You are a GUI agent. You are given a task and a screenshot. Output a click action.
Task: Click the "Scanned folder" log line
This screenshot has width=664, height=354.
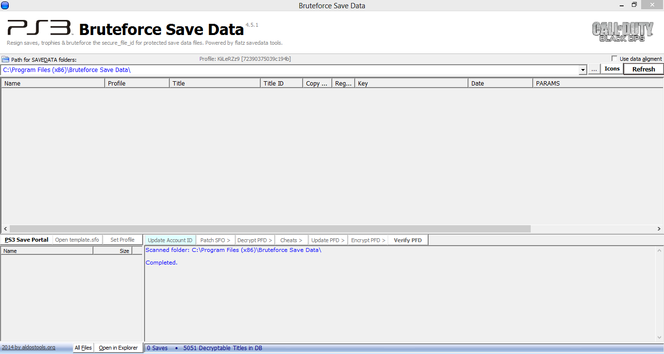(x=233, y=250)
